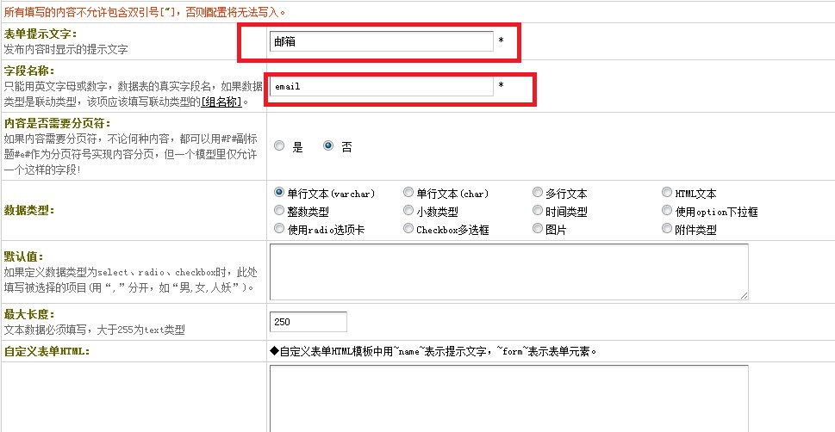835x432 pixels.
Task: Select 时间类型 data type option
Action: point(538,211)
